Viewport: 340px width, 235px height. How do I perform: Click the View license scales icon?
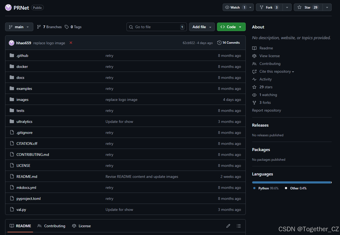(x=254, y=56)
